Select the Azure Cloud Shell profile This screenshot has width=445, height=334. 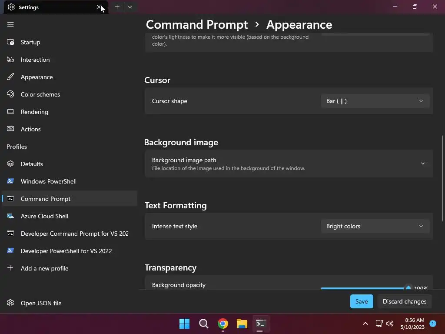tap(70, 216)
